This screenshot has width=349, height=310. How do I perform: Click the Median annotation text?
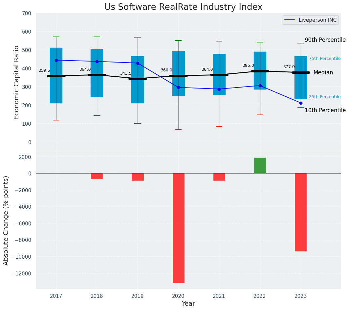pos(323,73)
